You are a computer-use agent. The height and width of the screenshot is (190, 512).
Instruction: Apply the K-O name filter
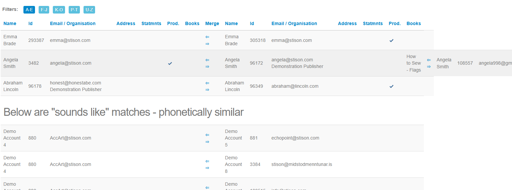[x=59, y=10]
